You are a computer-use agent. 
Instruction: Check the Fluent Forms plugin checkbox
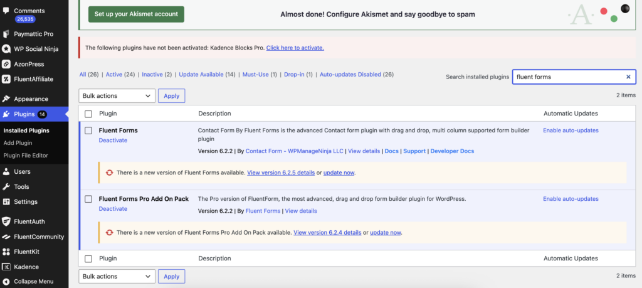tap(88, 131)
